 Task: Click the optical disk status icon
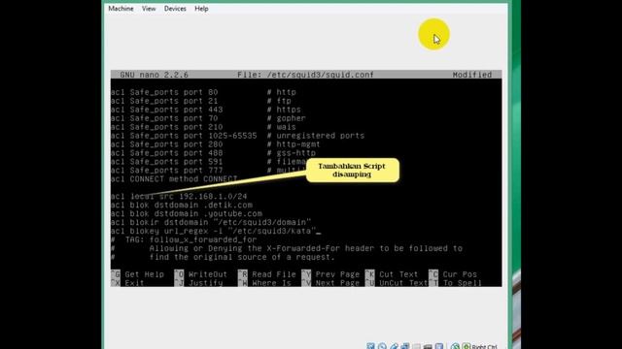tap(382, 346)
